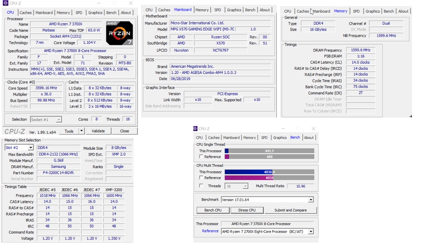Viewport: 438px width, 246px height.
Task: Tick the Threads checkbox in Bench window
Action: pyautogui.click(x=201, y=186)
